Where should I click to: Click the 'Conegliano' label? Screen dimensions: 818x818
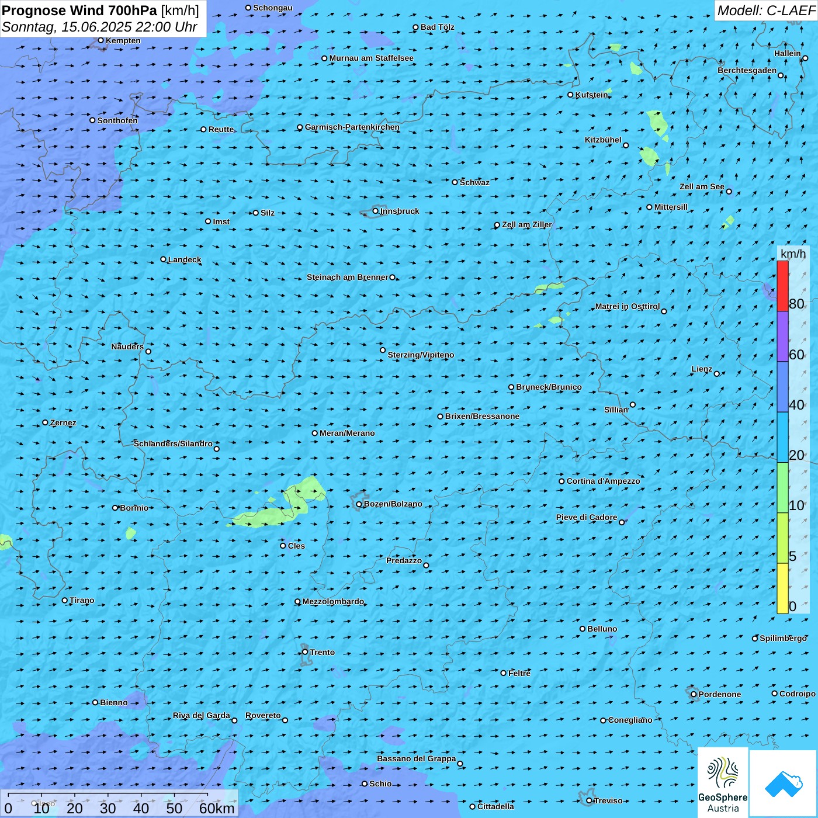[630, 720]
